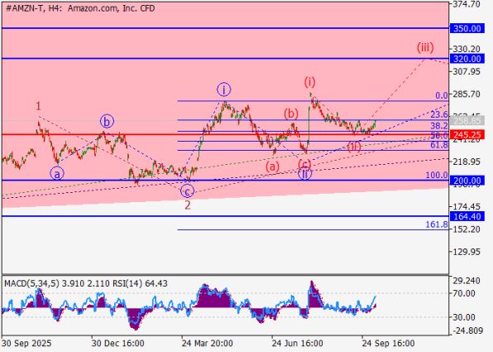Select the Fibonacci 100.0 level label

tap(437, 176)
